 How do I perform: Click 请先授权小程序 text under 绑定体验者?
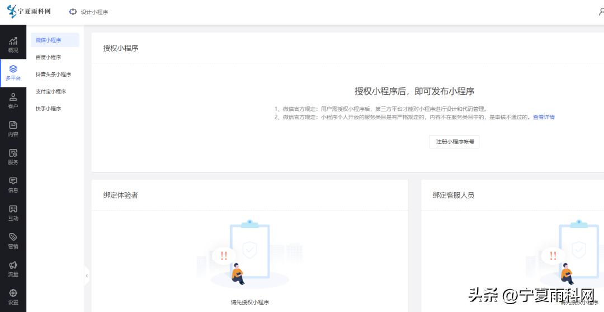(x=249, y=302)
